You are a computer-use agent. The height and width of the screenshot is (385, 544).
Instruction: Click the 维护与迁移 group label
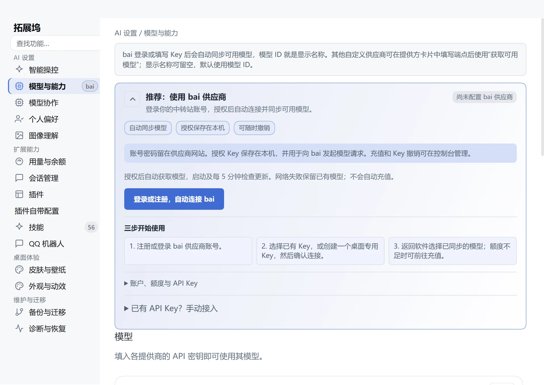(30, 300)
